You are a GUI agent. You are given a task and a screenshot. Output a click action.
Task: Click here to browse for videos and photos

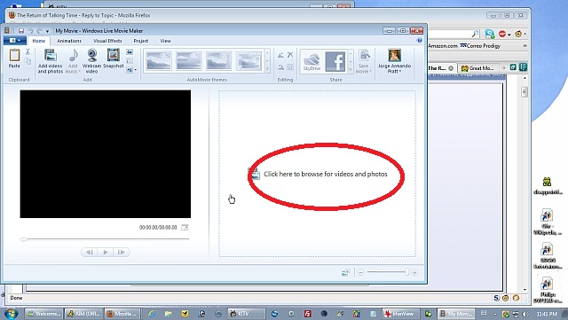(x=326, y=174)
